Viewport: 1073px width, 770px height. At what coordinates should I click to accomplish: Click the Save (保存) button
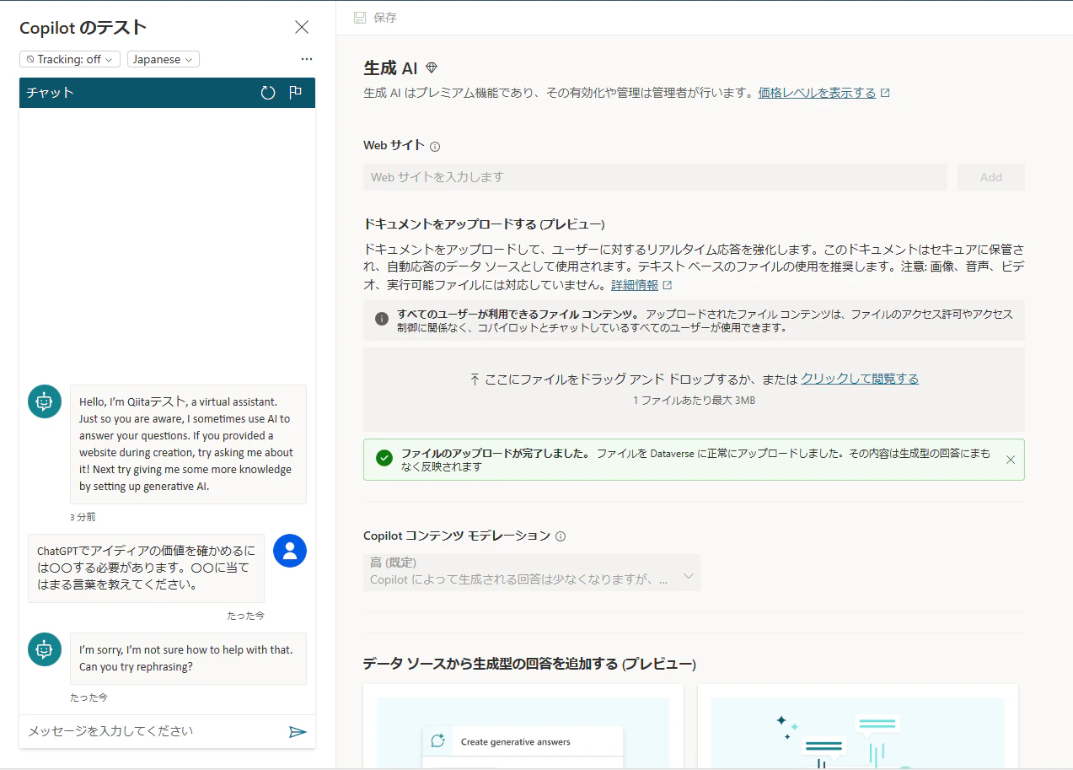[x=375, y=18]
